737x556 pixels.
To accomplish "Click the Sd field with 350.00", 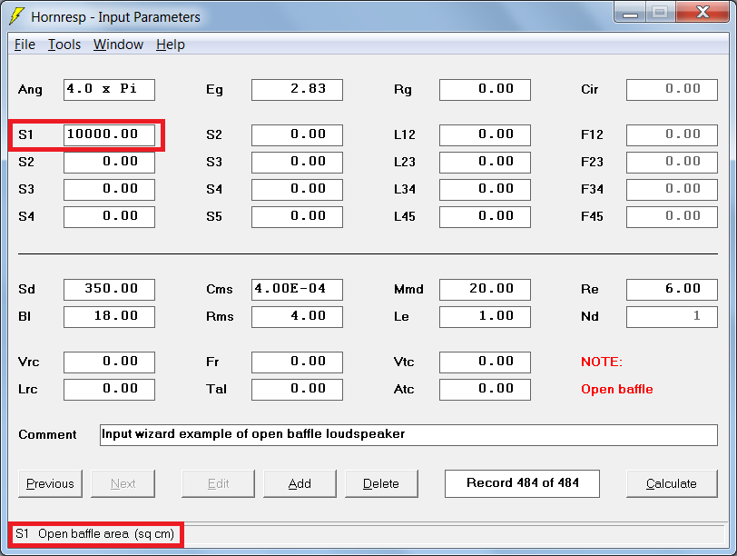I will 109,289.
